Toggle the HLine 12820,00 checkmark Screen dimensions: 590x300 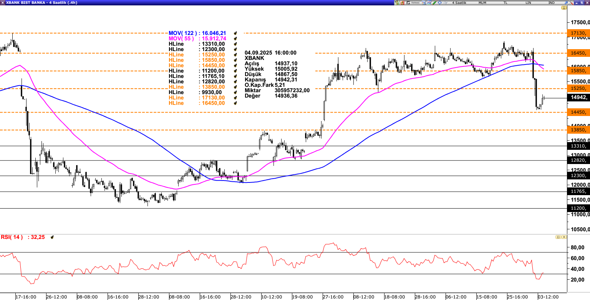point(235,82)
